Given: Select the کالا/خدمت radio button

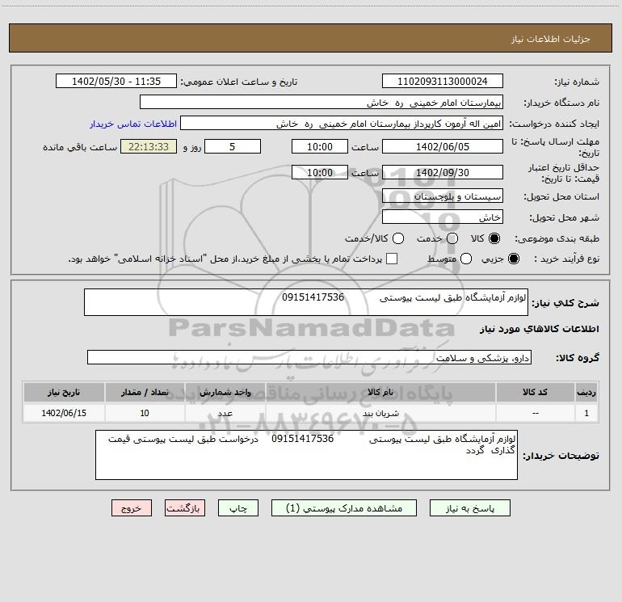Looking at the screenshot, I should coord(398,238).
